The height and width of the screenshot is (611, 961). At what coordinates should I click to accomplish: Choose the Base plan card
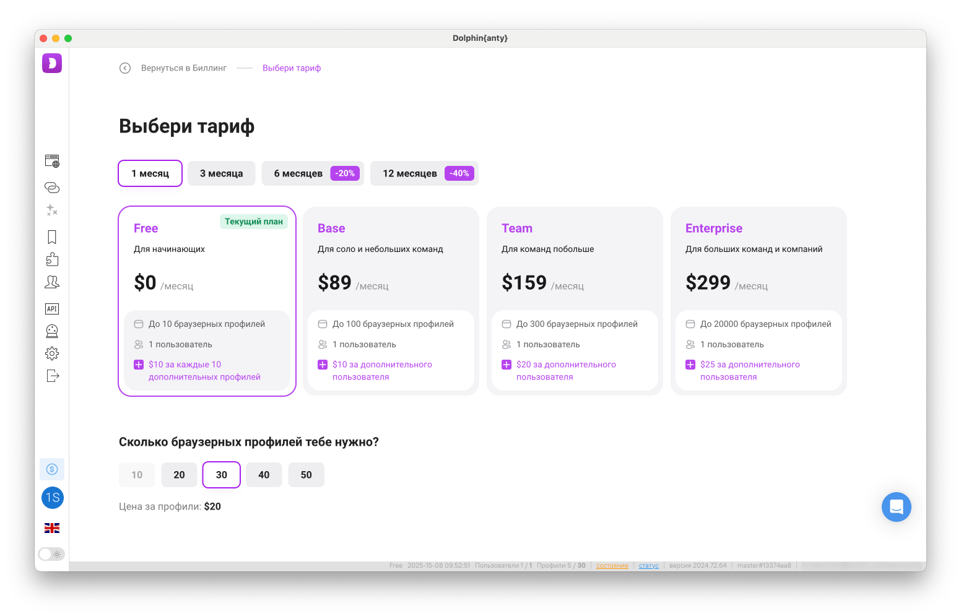[391, 301]
